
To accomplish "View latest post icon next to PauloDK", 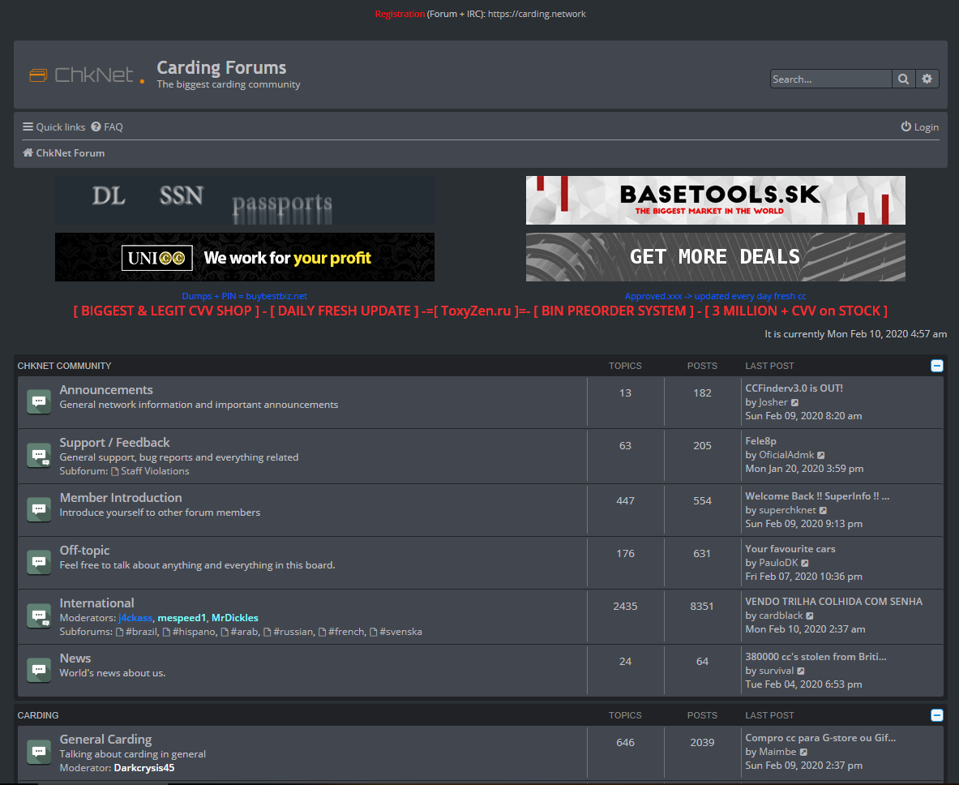I will coord(805,563).
